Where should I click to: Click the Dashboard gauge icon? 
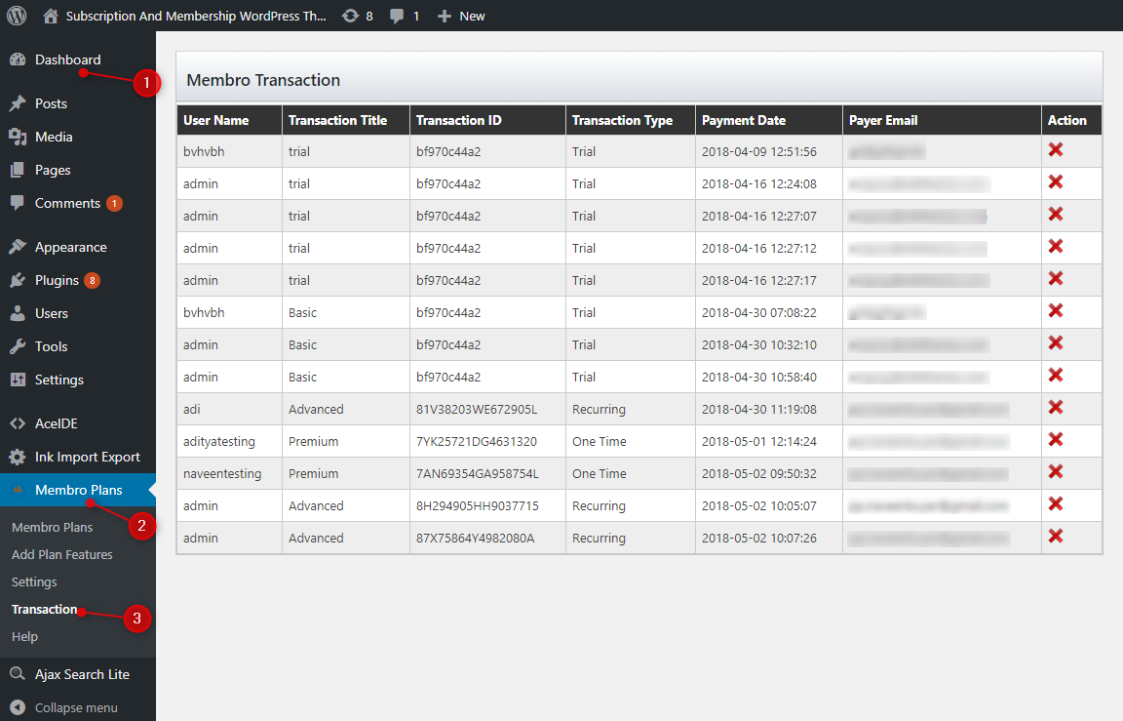[18, 60]
